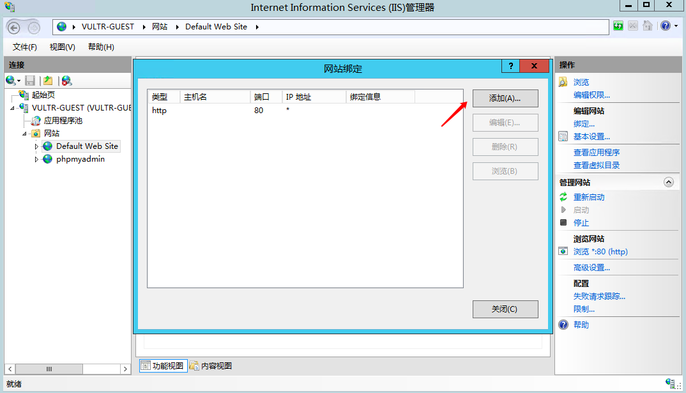Click the 浏览(B) button in dialog
Image resolution: width=686 pixels, height=393 pixels.
(505, 171)
